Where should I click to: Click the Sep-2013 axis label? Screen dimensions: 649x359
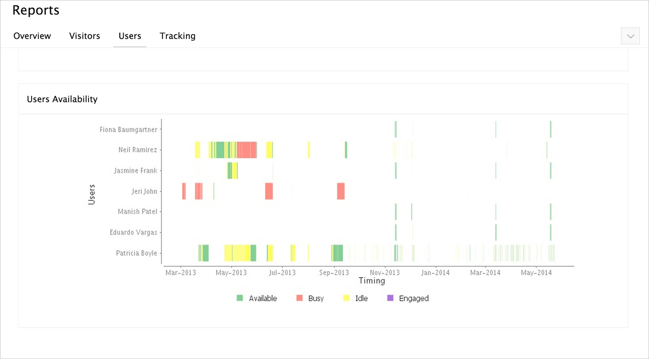[334, 273]
